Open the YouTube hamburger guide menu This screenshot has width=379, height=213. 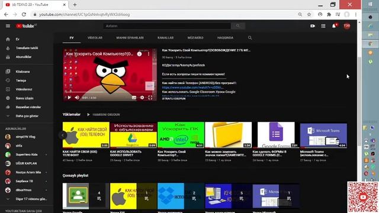tap(8, 26)
